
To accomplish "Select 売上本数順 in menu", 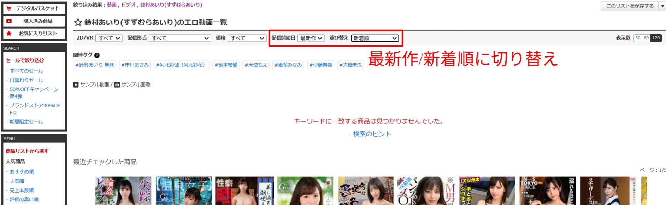I will coord(22,191).
